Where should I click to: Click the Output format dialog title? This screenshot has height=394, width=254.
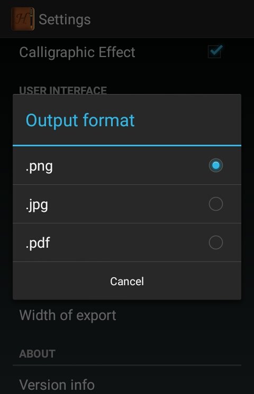[80, 120]
